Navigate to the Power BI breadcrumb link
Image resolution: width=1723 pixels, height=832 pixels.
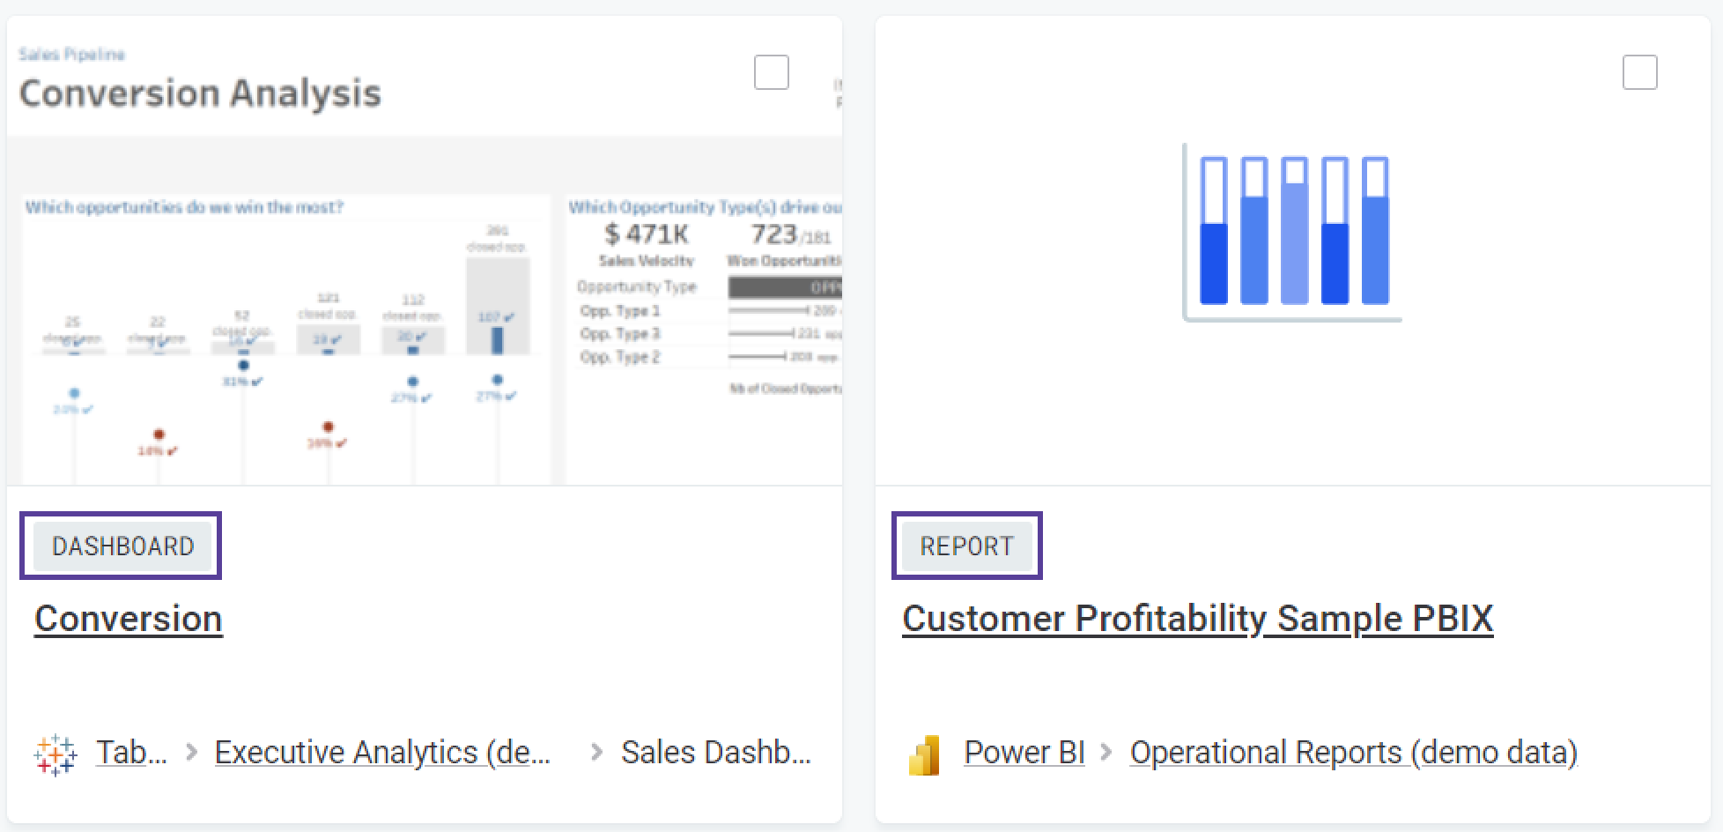1024,753
